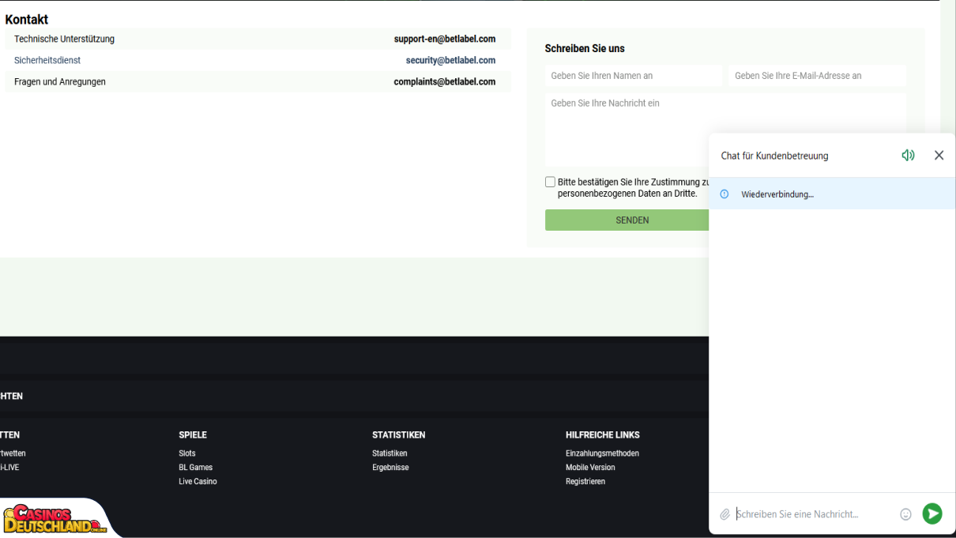The height and width of the screenshot is (538, 956).
Task: Tick the data consent checkbox
Action: (550, 182)
